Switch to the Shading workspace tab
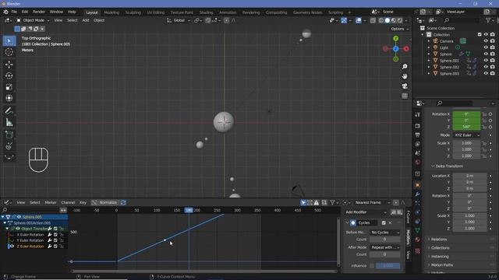The image size is (499, 280). [x=206, y=12]
